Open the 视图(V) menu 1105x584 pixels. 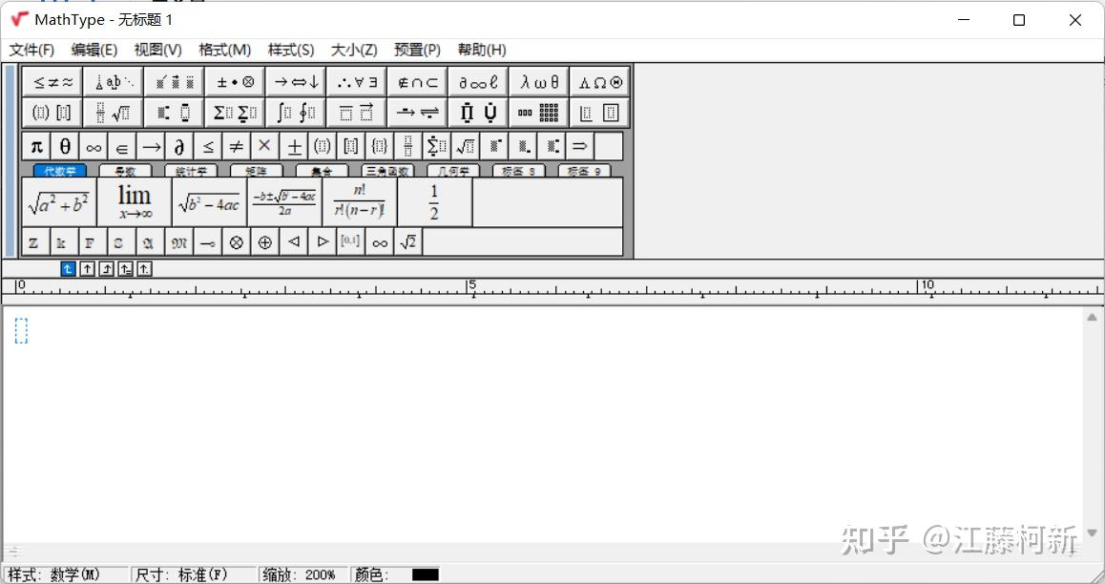pos(157,50)
